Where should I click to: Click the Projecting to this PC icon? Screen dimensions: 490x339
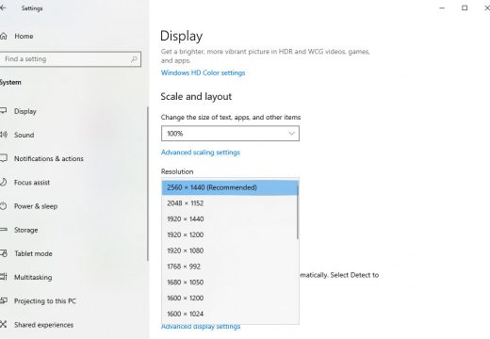[4, 300]
